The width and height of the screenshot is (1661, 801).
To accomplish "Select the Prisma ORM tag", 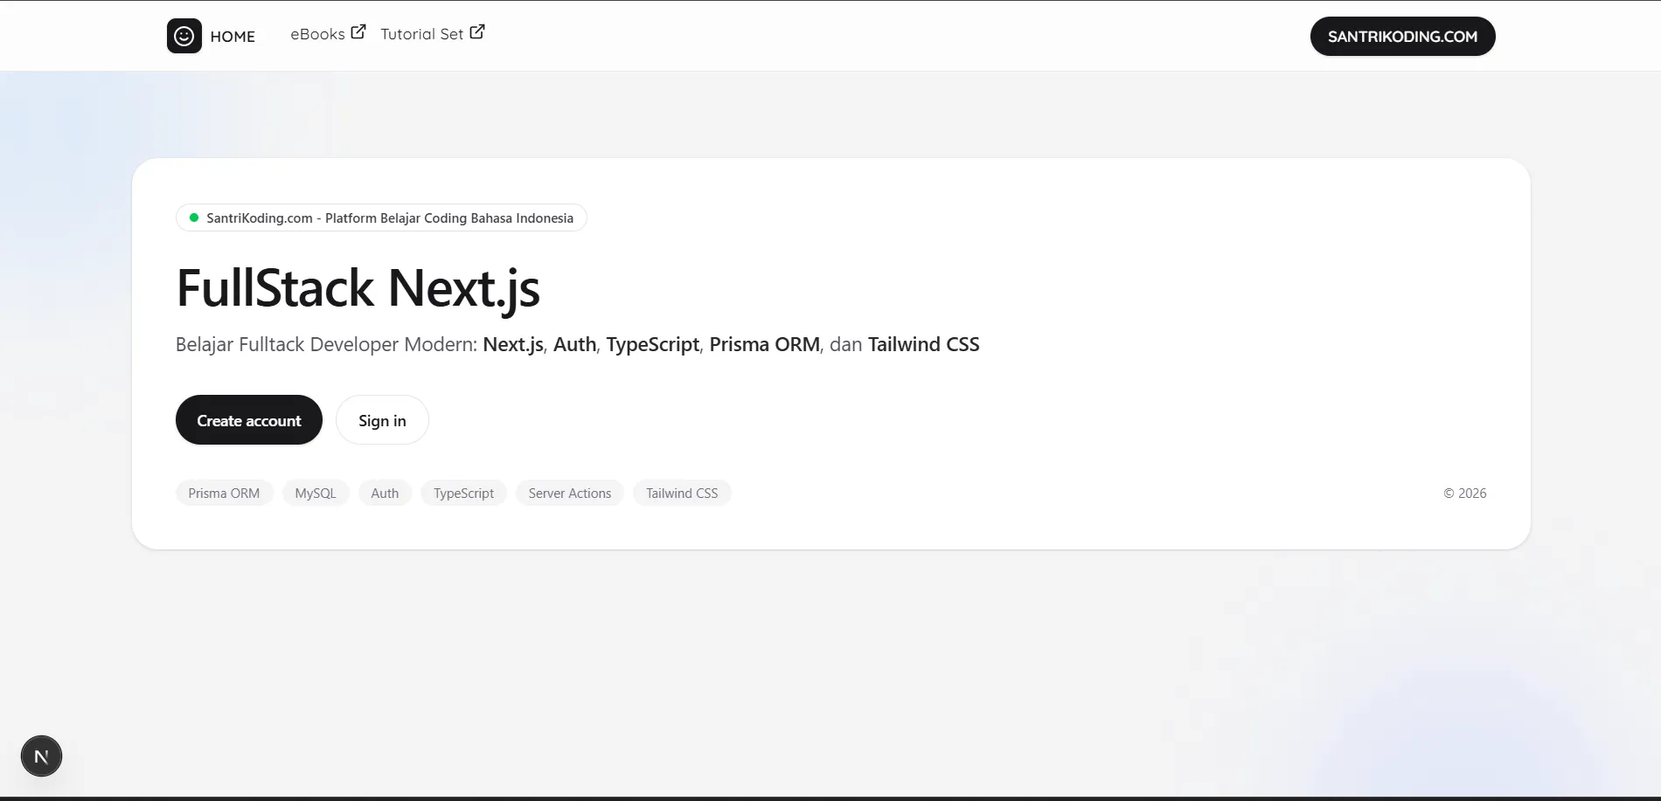I will pos(224,494).
